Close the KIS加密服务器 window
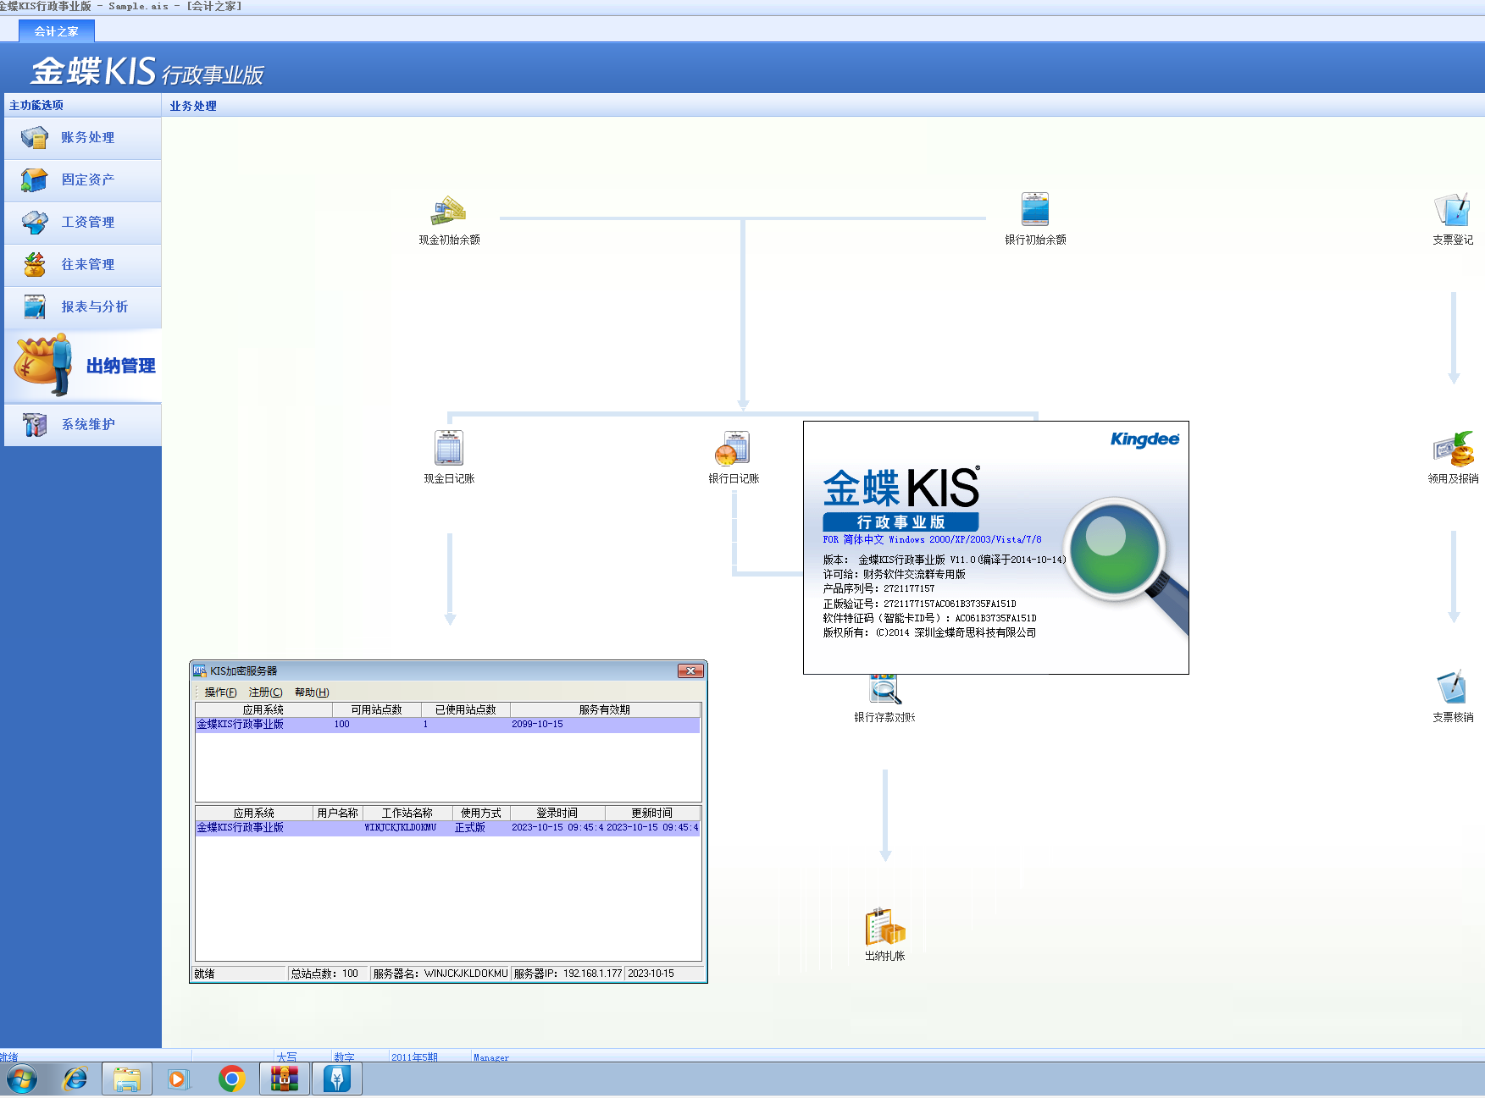The height and width of the screenshot is (1098, 1485). [x=690, y=670]
